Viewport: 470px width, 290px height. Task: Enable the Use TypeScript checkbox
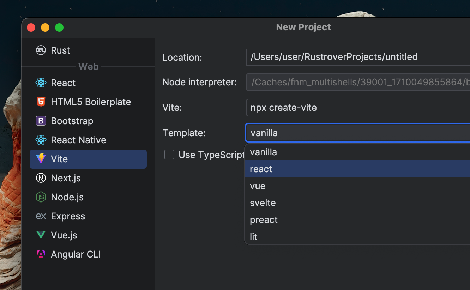pyautogui.click(x=169, y=155)
